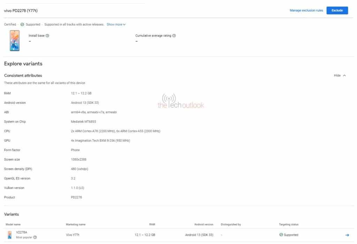The image size is (357, 244).
Task: Click the V2278A row Android 13 value
Action: pos(199,235)
